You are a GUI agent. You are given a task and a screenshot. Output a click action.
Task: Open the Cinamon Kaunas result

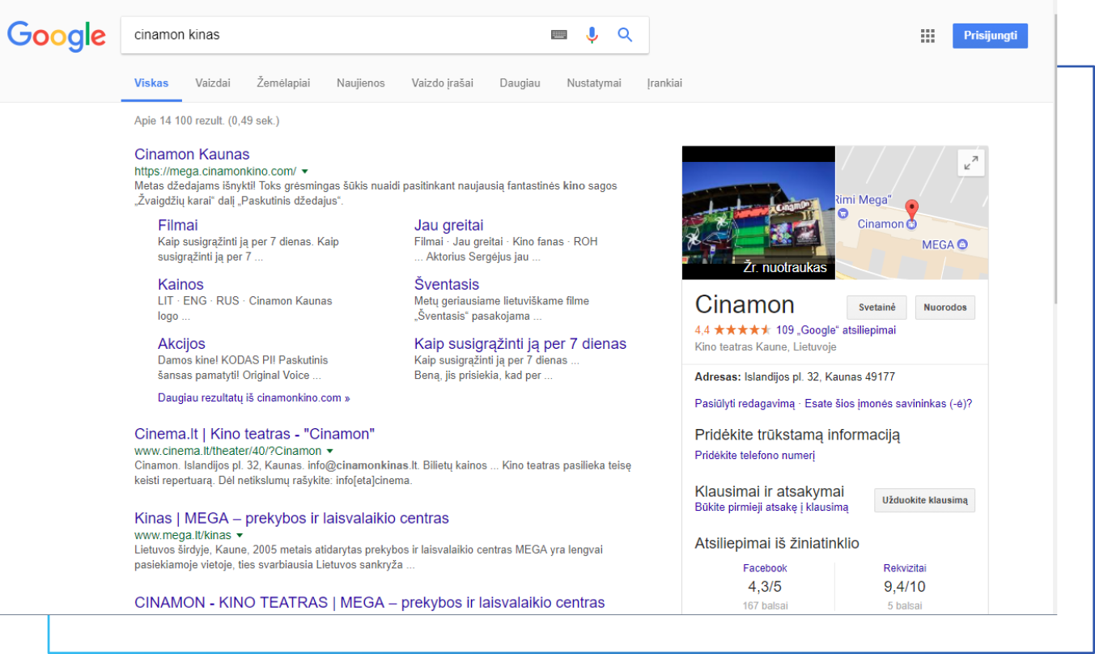pos(192,154)
